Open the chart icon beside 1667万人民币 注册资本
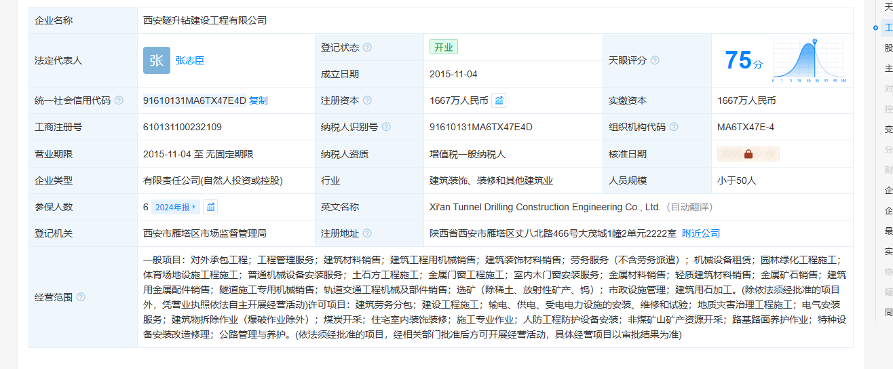The image size is (893, 369). 499,100
